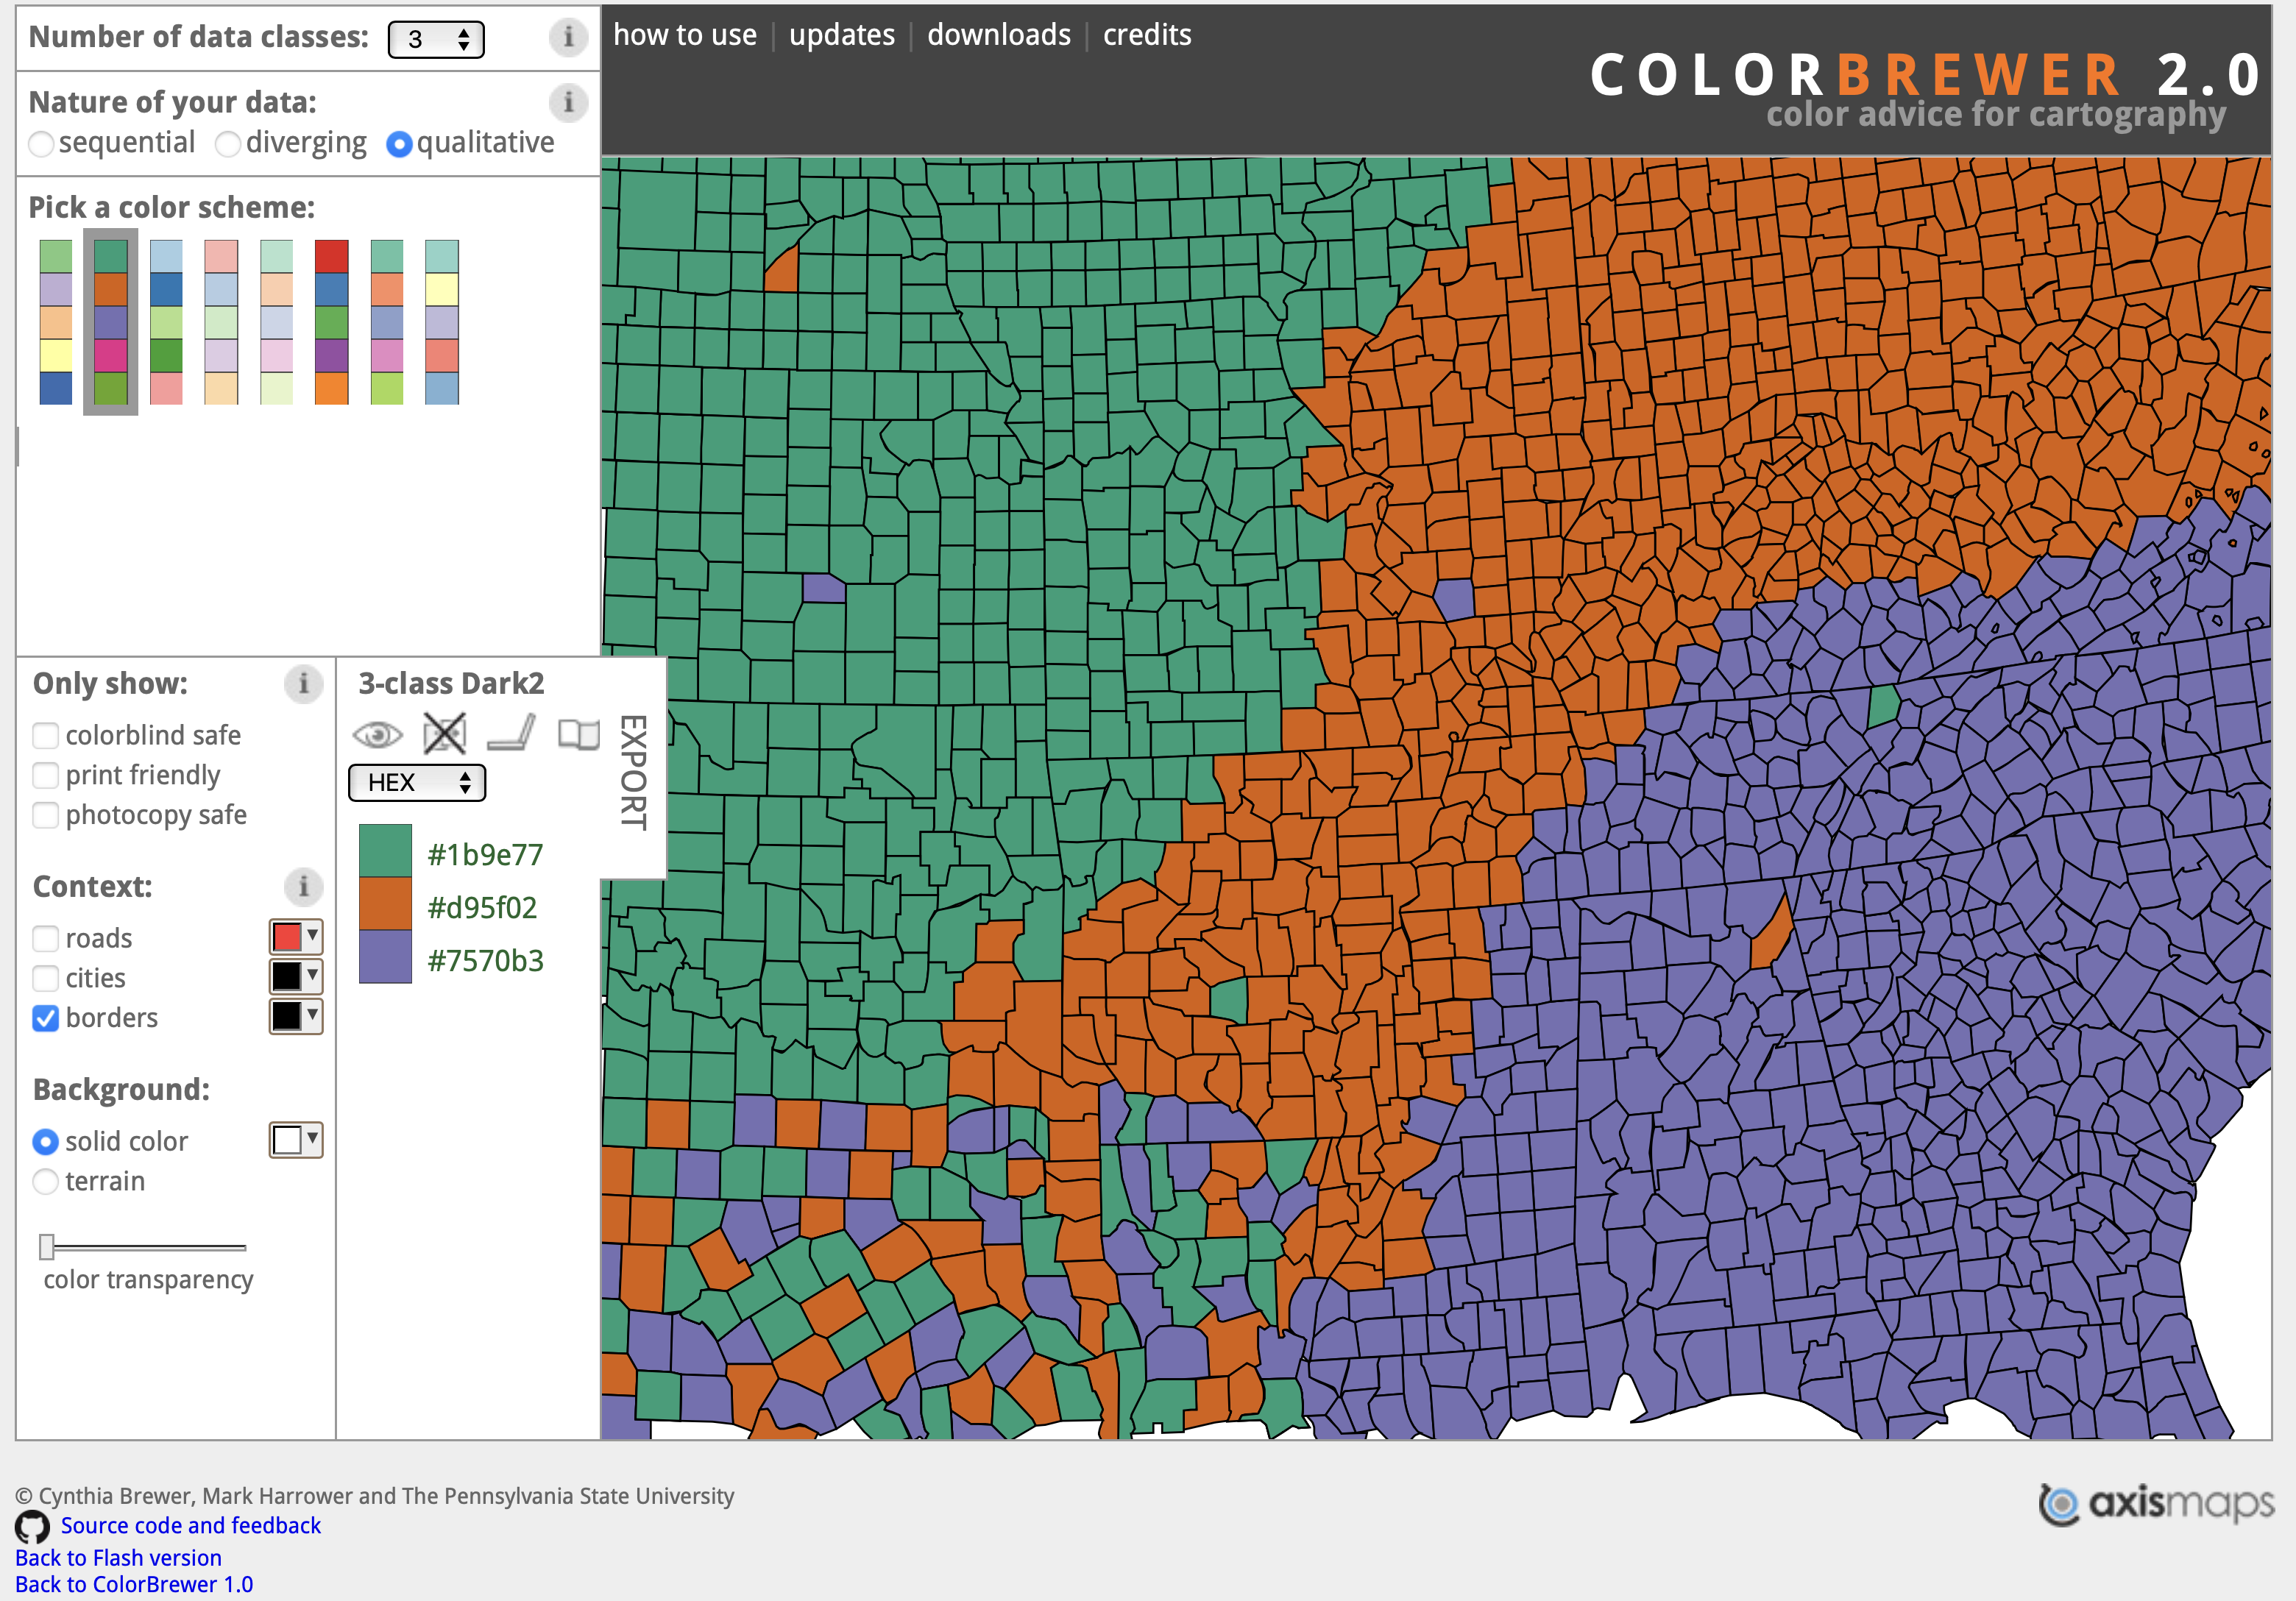Select the sequential data type radio button
The image size is (2296, 1601).
(41, 144)
